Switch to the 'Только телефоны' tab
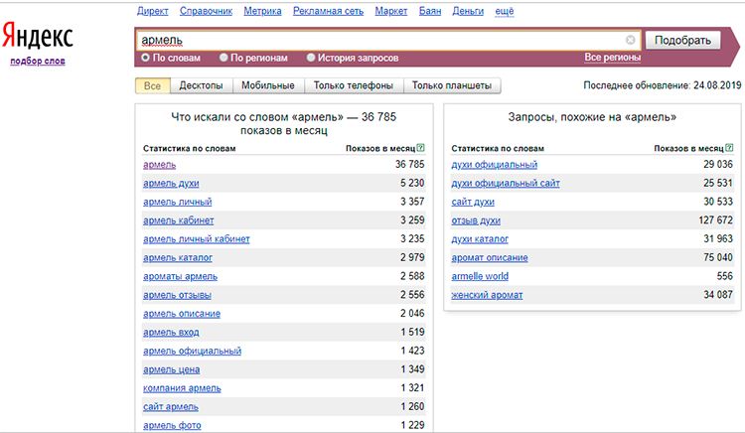 coord(354,85)
